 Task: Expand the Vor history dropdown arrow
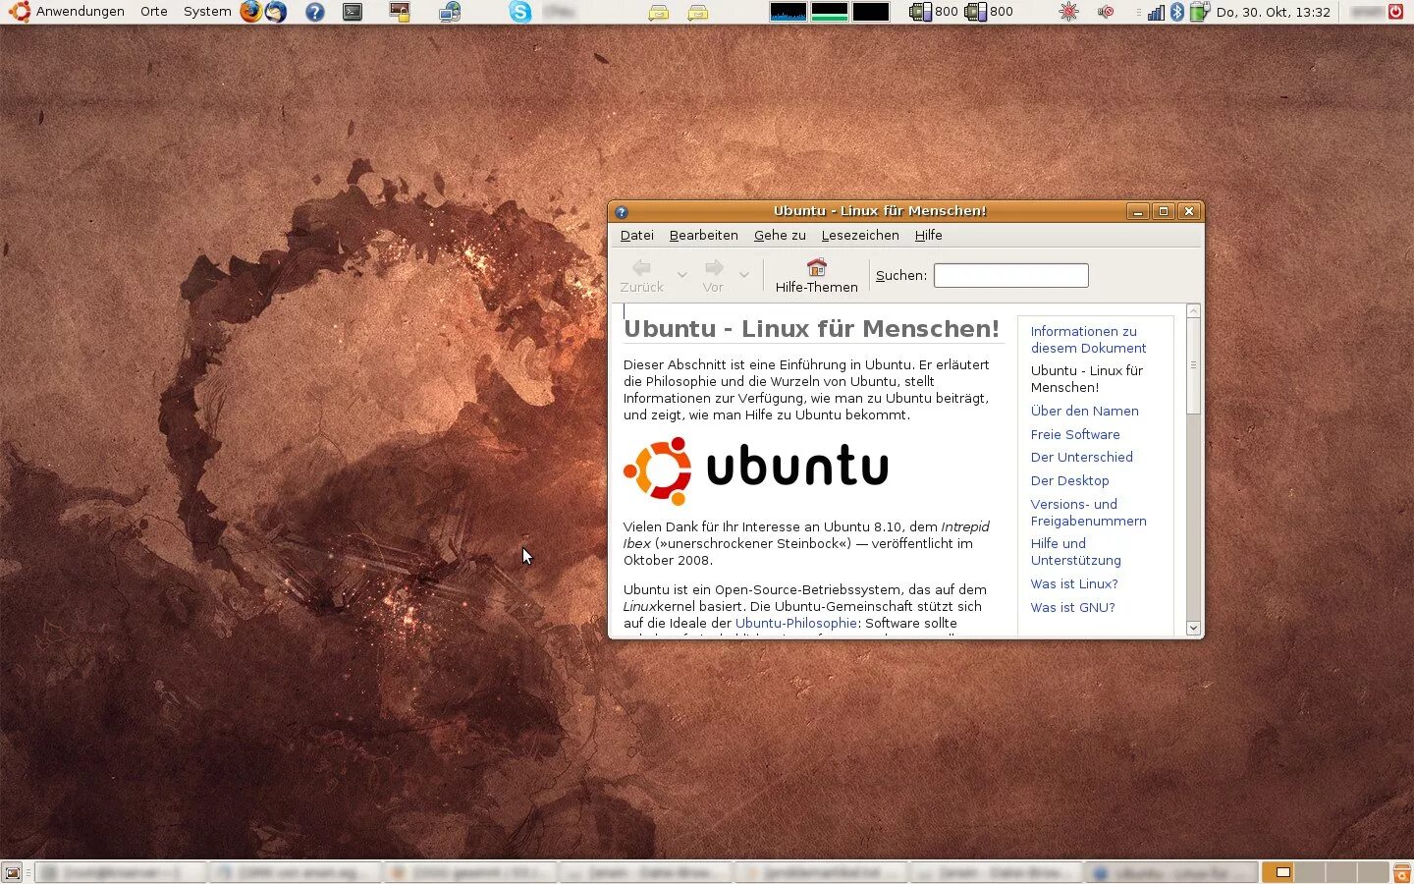[x=744, y=275]
